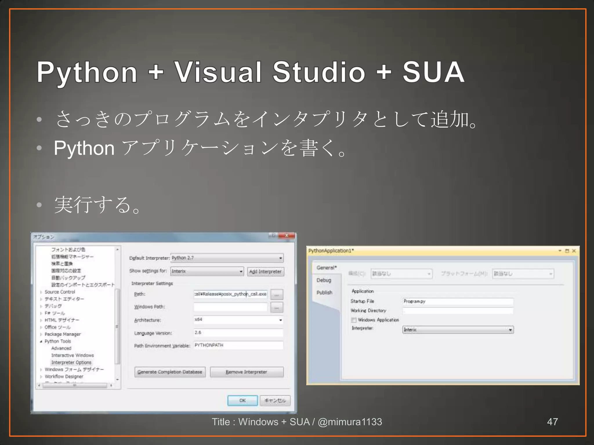Click the Working Directory field
Screen dimensions: 594x445
[x=458, y=311]
